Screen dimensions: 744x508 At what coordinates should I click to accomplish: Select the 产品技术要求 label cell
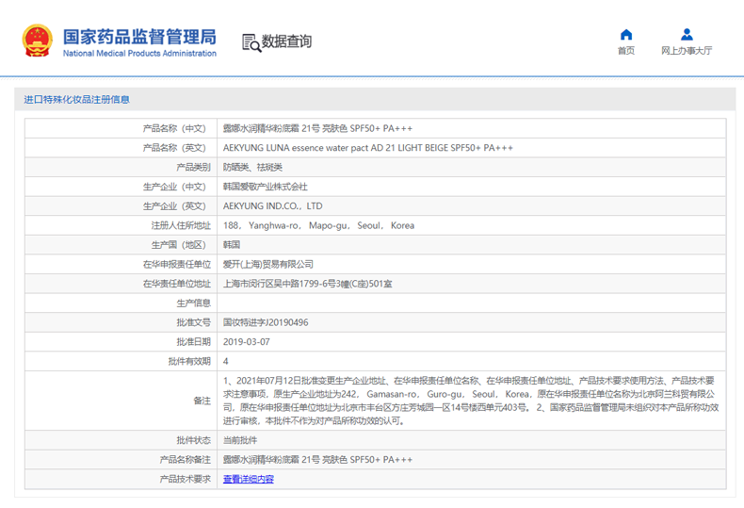click(x=121, y=479)
